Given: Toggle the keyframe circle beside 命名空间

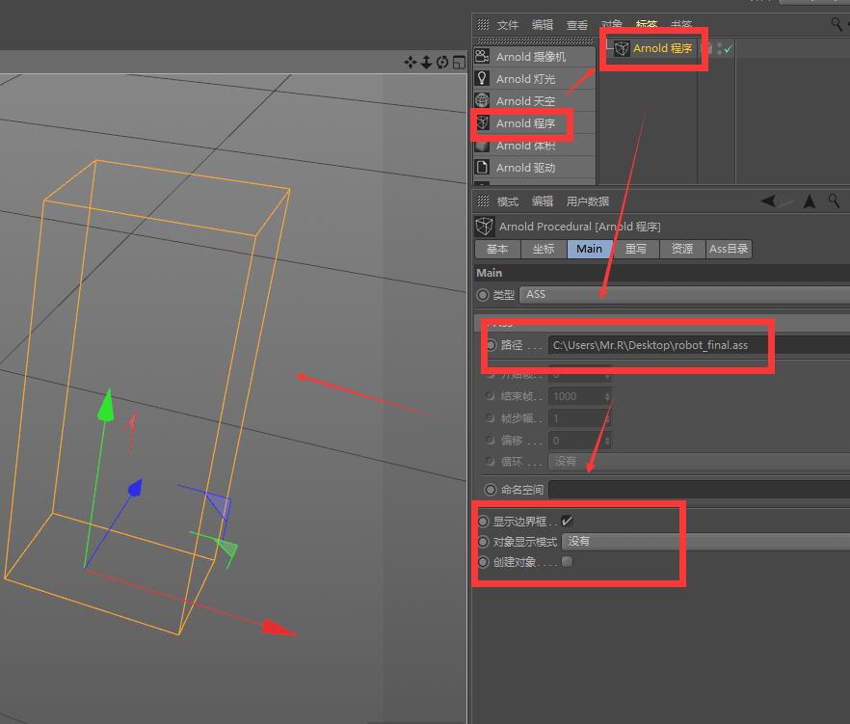Looking at the screenshot, I should (490, 490).
